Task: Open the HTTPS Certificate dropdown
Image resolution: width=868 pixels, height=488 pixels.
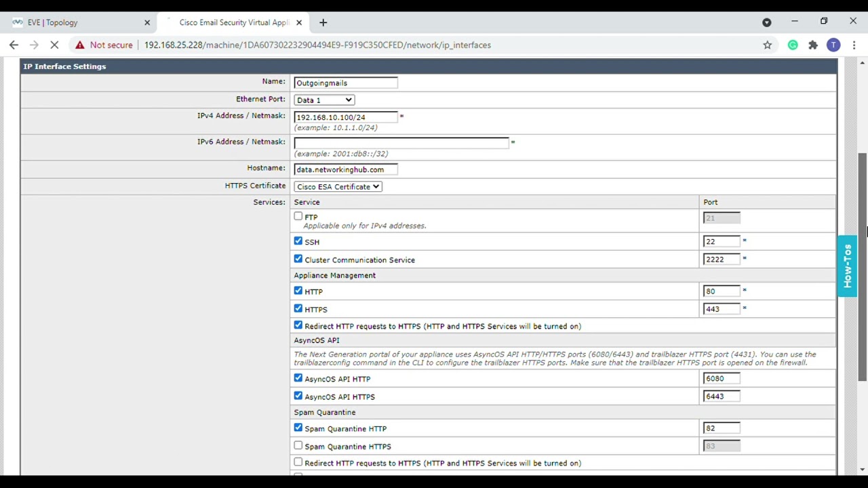Action: (338, 186)
